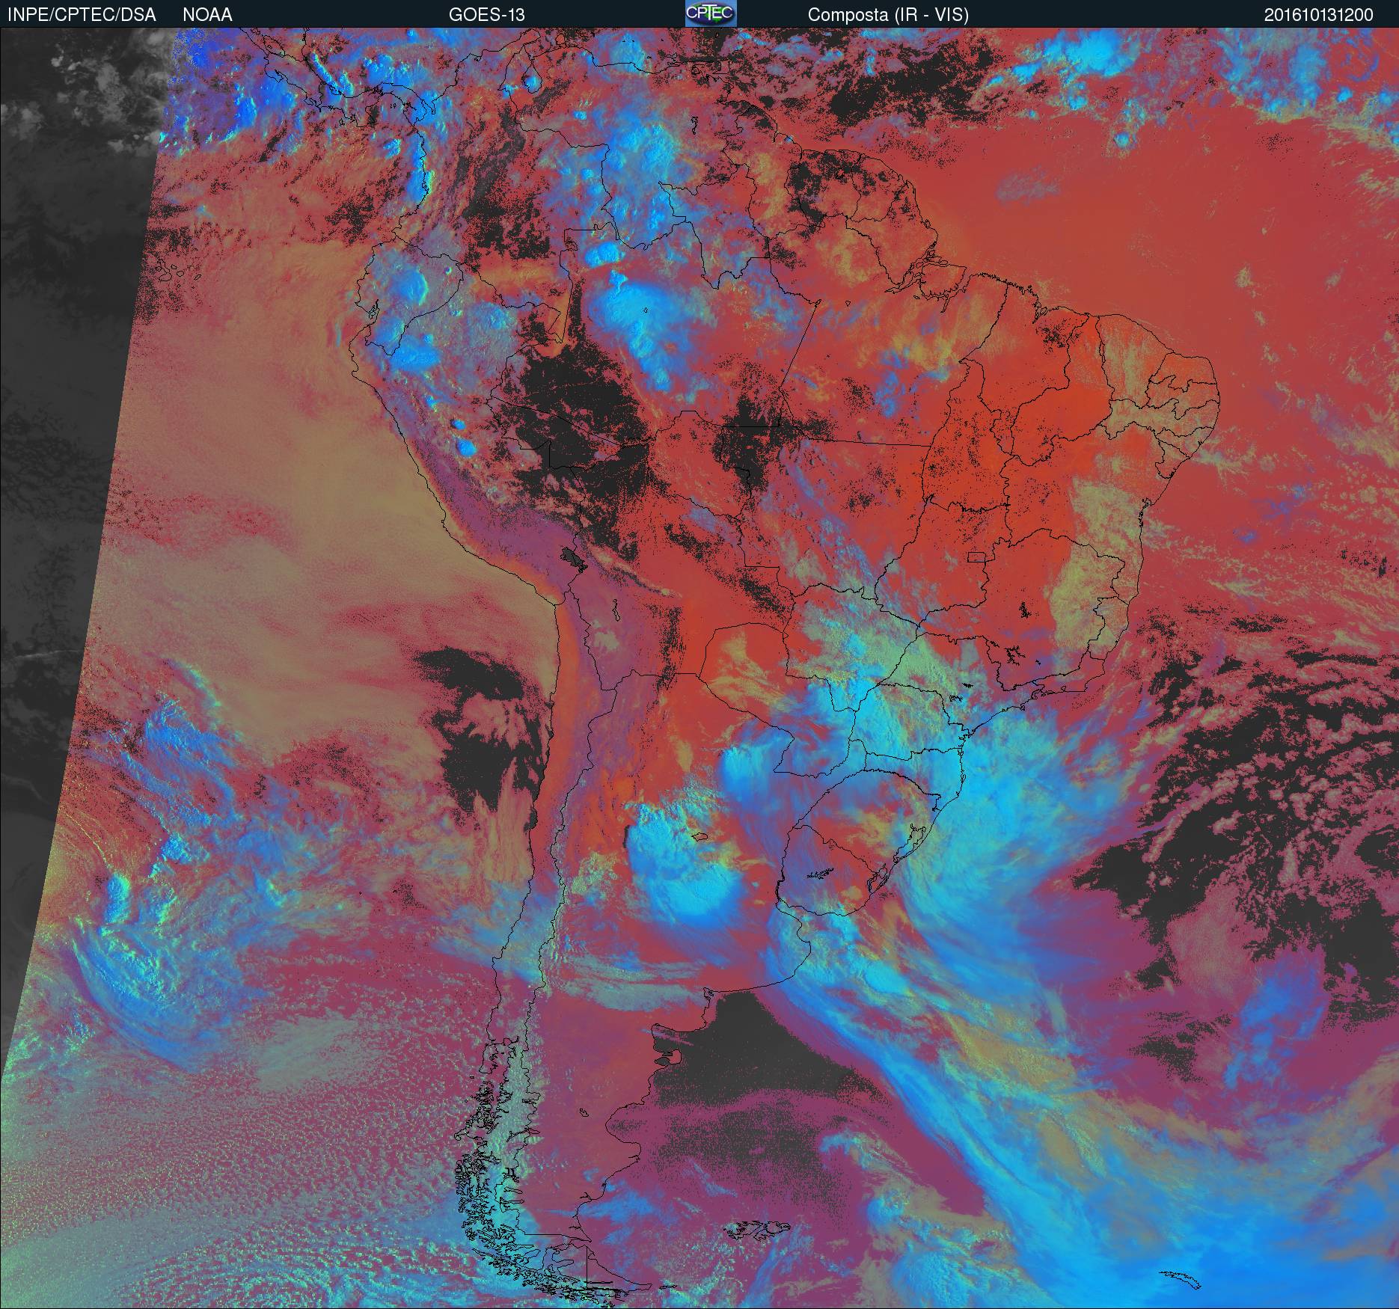
Task: Click the INPE/CPTEC/DSA header label
Action: [x=82, y=14]
